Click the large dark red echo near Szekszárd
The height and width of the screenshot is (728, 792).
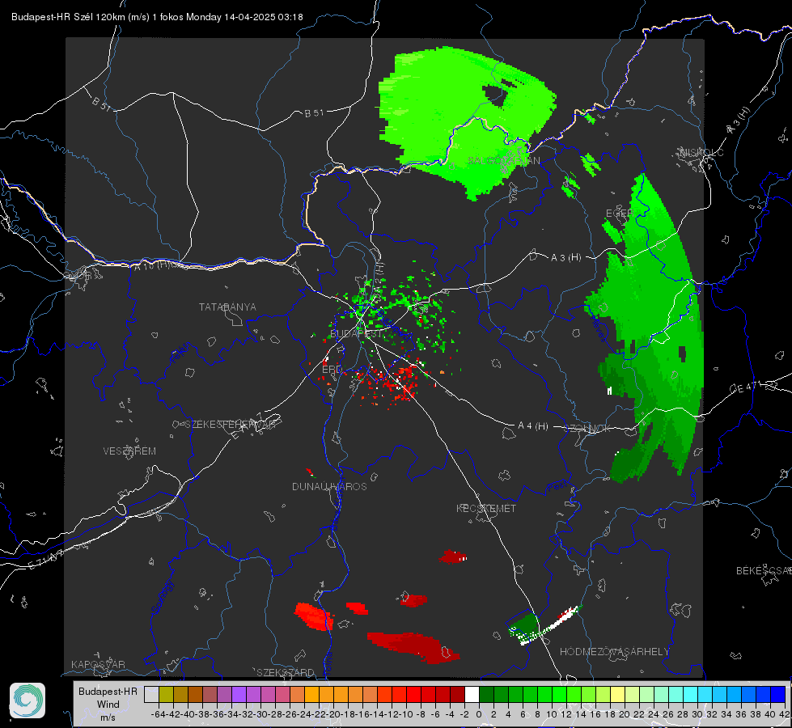[413, 646]
